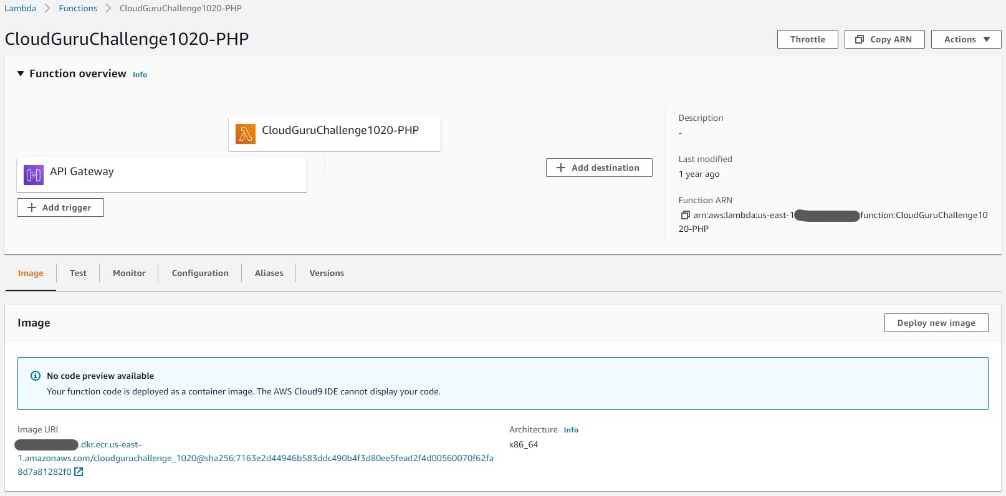Click the info circle icon in the notice

[x=36, y=376]
